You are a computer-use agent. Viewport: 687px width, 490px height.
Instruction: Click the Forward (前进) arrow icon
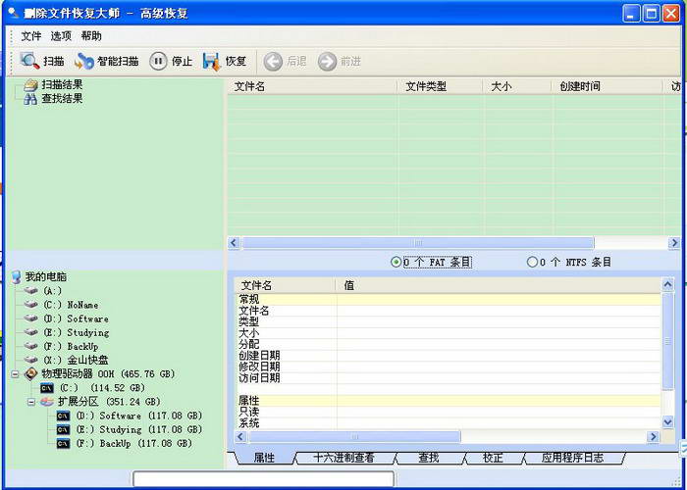(x=327, y=62)
